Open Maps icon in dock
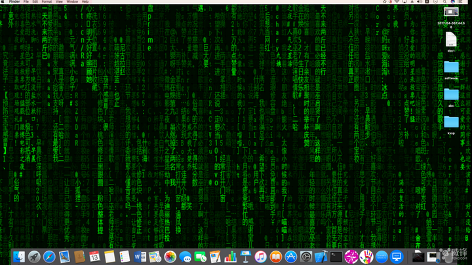Viewport: 472px width, 265px height. tap(155, 257)
